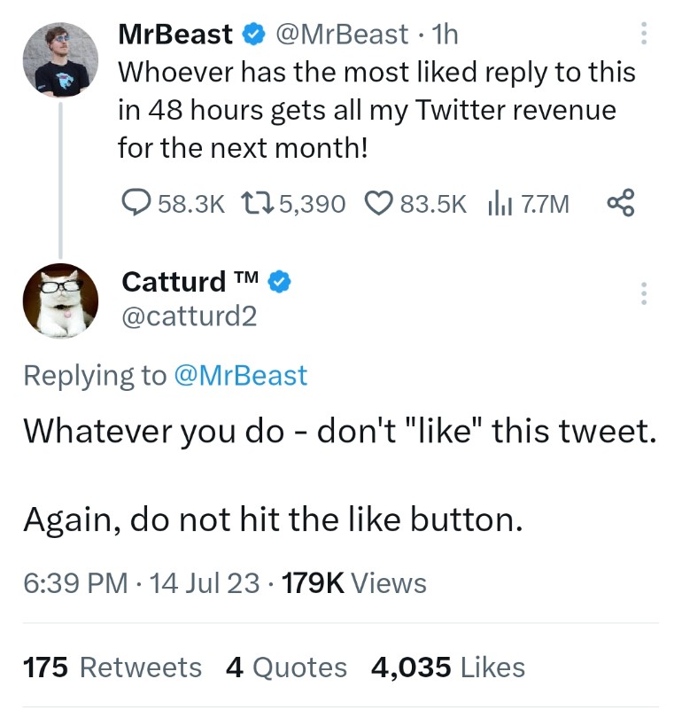The image size is (682, 718).
Task: Click the Catturd ™ display name
Action: coord(189,282)
